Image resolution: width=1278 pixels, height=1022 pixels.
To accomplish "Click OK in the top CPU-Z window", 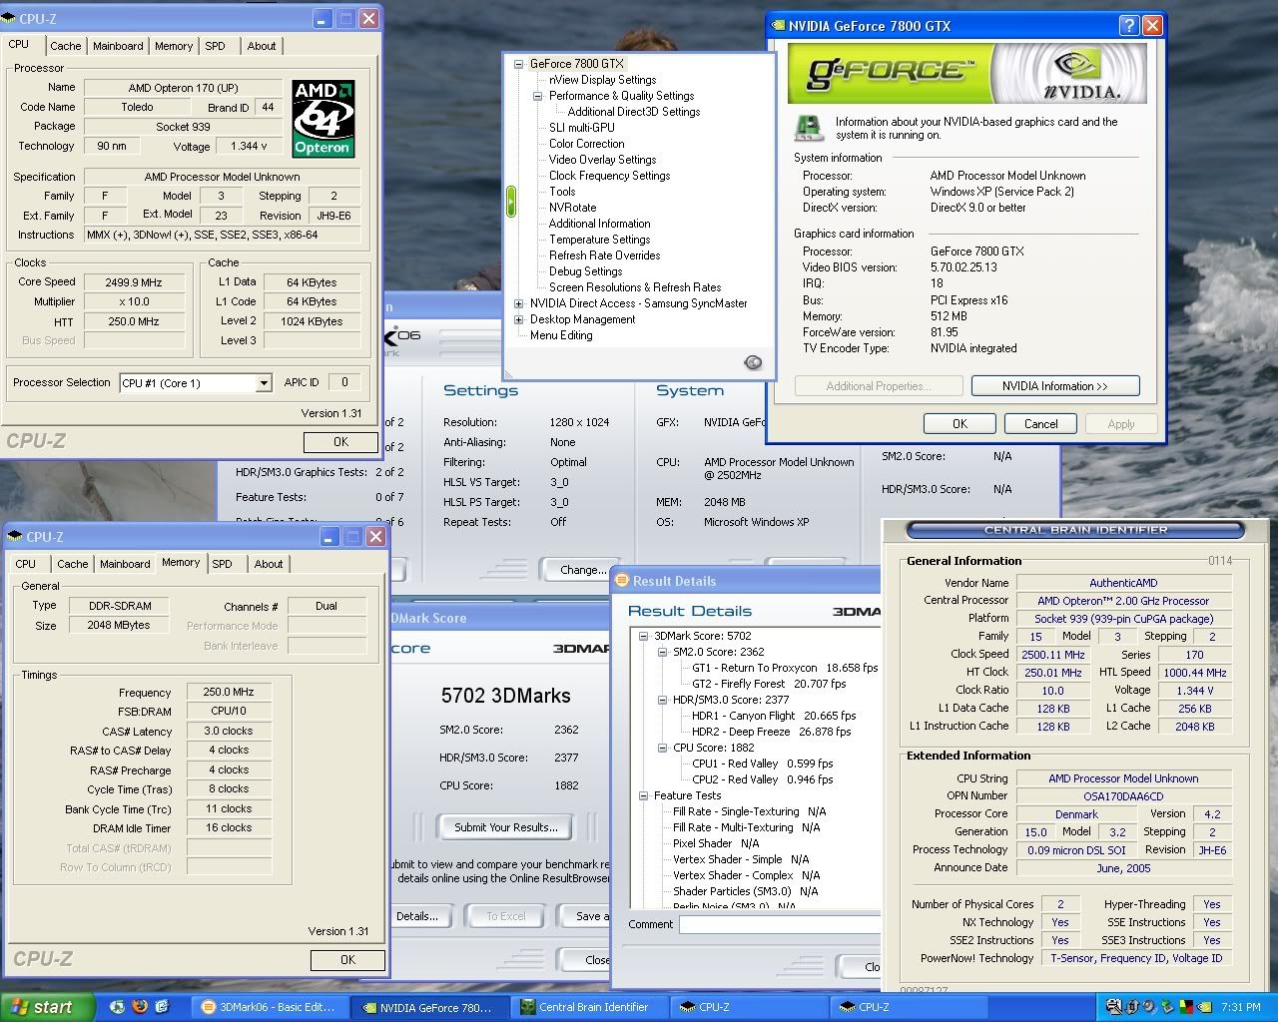I will (x=340, y=442).
